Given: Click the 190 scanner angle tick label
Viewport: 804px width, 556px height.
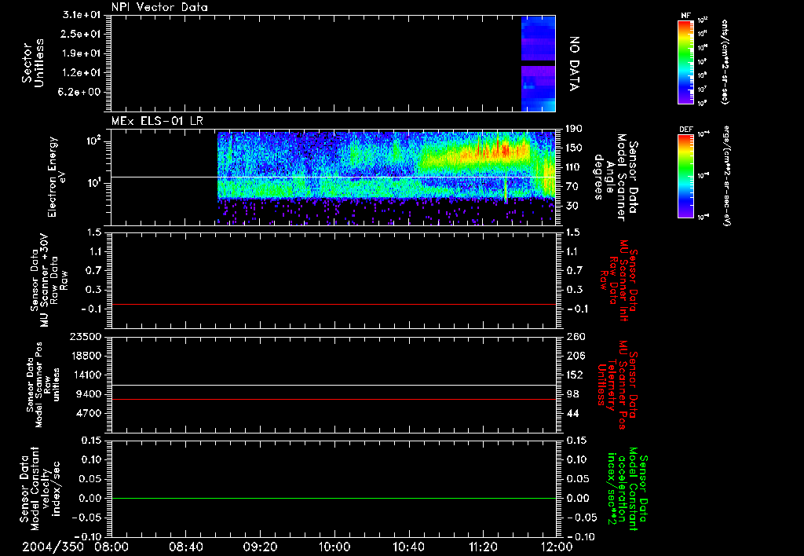Looking at the screenshot, I should click(x=574, y=129).
